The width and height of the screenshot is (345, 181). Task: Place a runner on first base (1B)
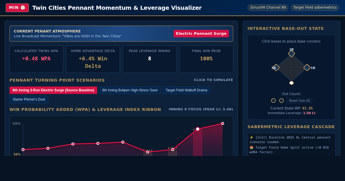307,68
